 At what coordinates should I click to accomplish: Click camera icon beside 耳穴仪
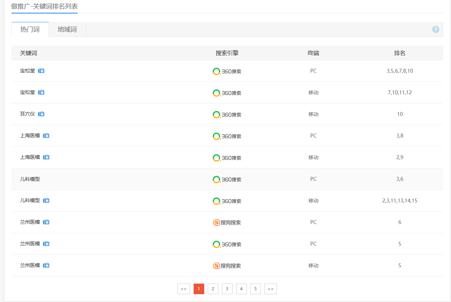41,114
